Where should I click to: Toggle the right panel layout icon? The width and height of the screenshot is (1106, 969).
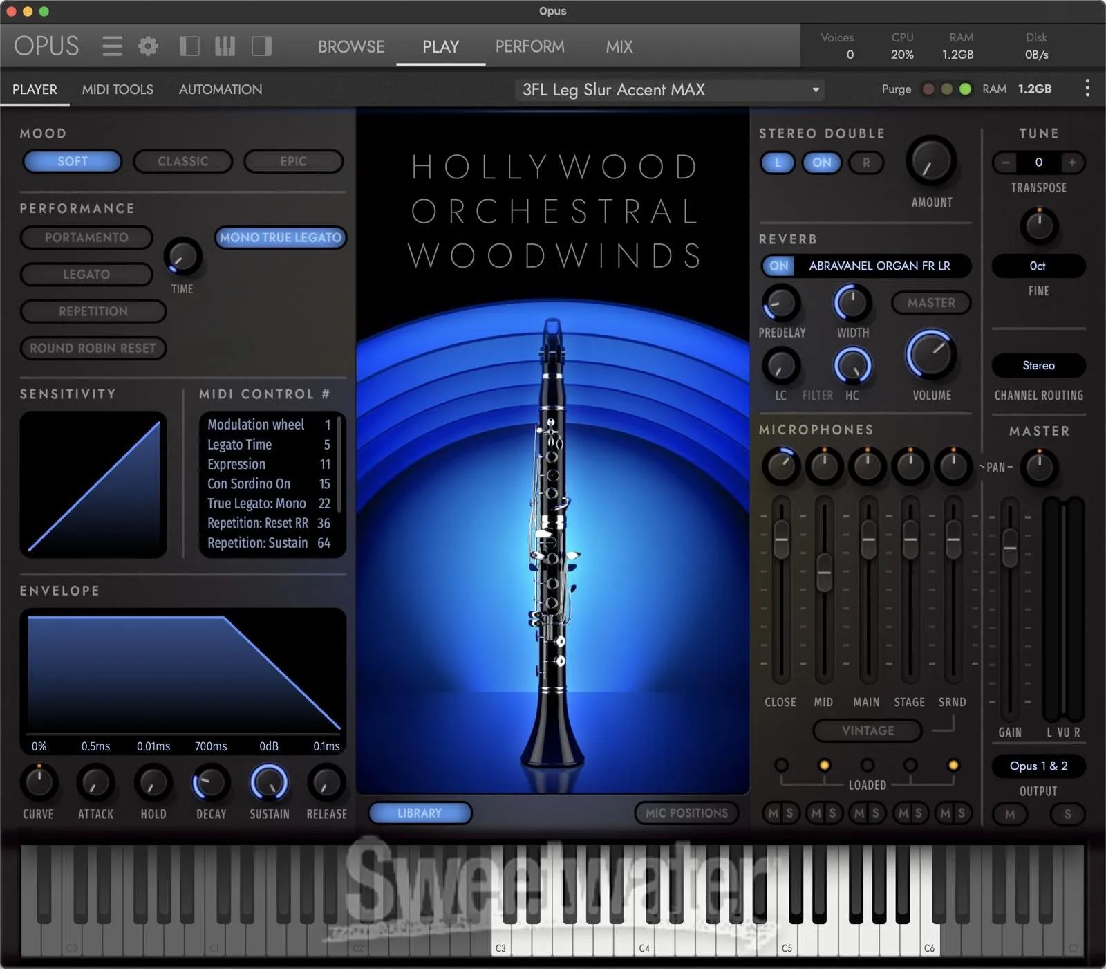261,46
